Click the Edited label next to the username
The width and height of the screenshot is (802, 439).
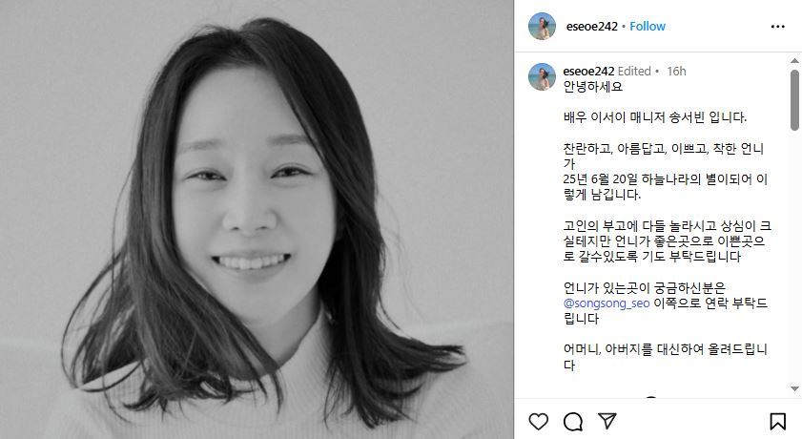point(634,72)
